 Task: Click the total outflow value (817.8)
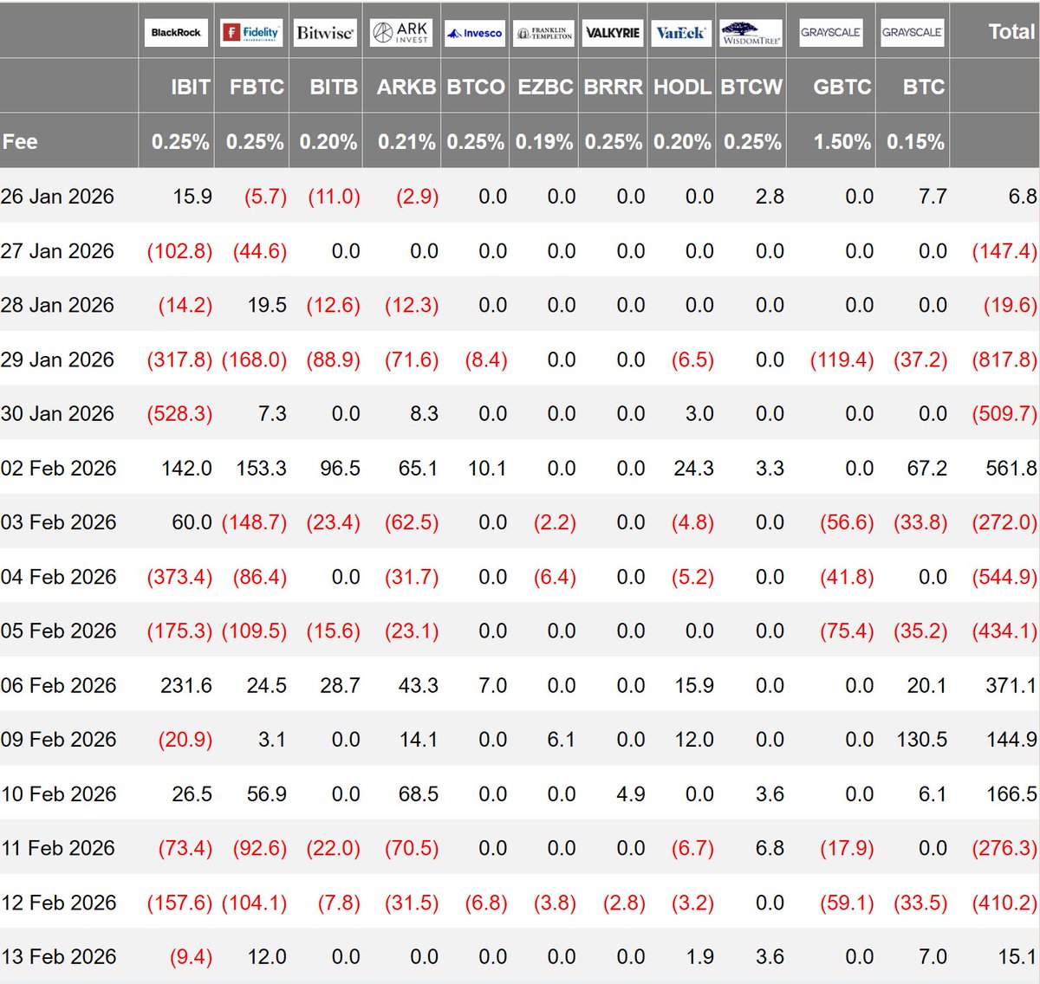1004,359
